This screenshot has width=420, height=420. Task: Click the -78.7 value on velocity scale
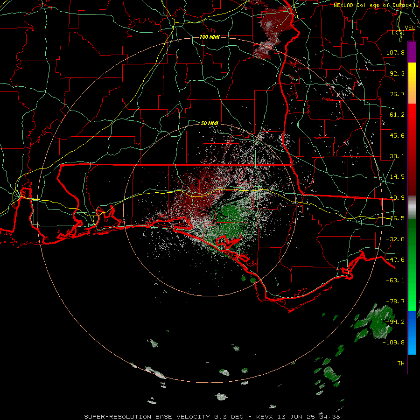(x=395, y=301)
